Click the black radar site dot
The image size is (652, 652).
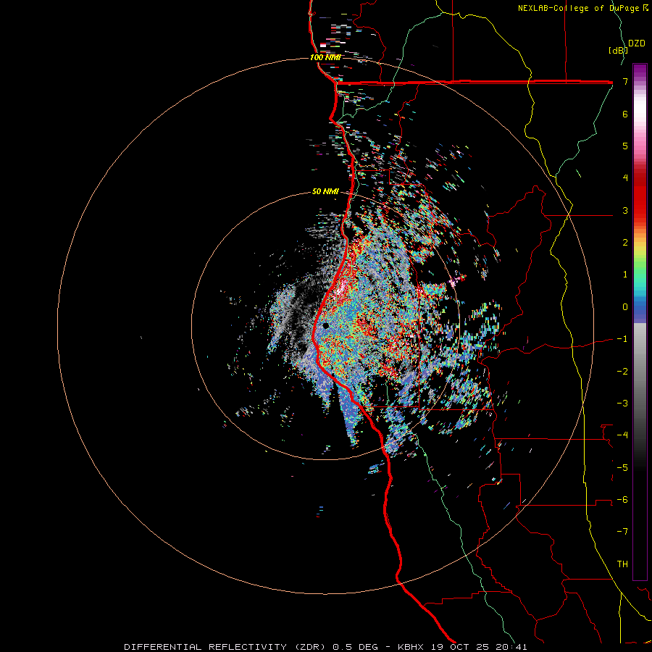point(325,326)
